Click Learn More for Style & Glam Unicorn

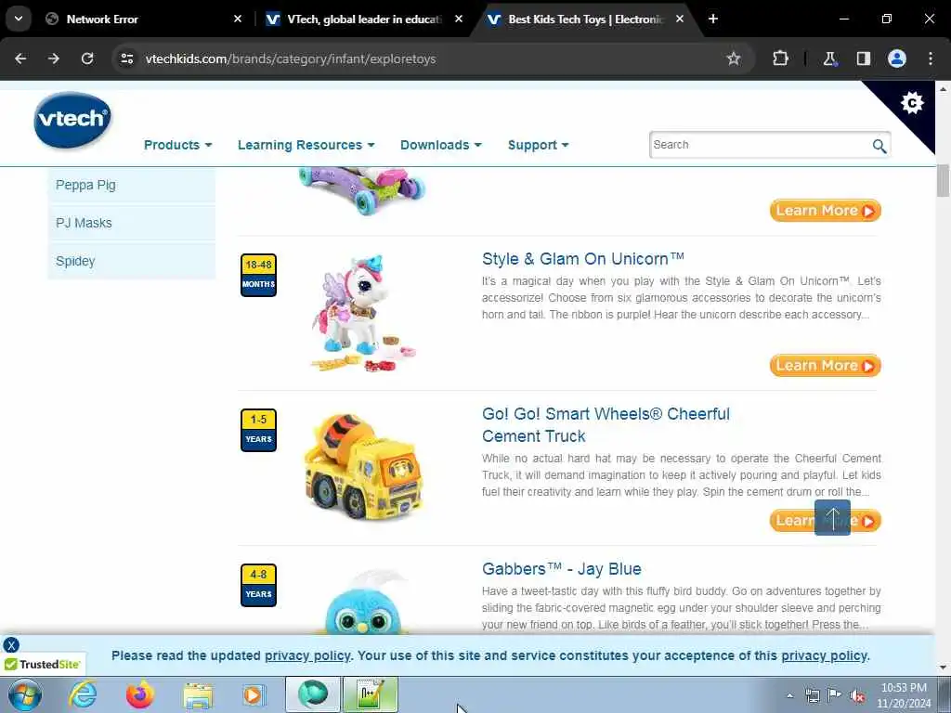(825, 366)
